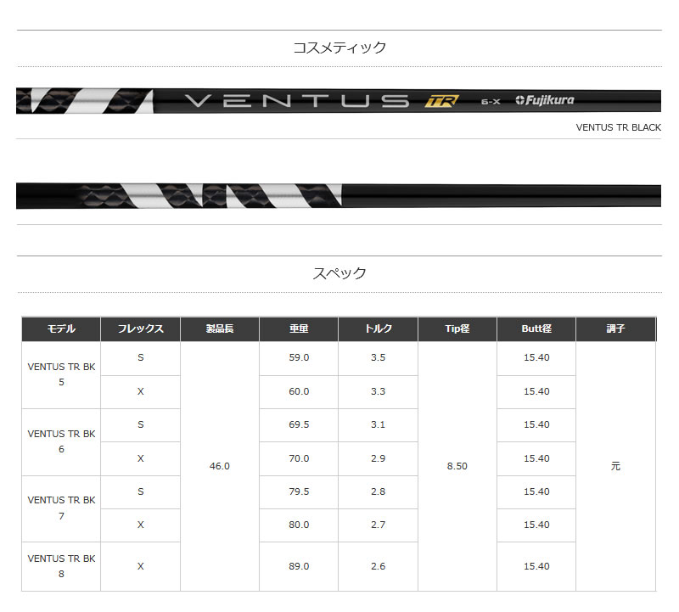Select the VENTUS TR BK 5 model row
Image resolution: width=679 pixels, height=612 pixels.
(x=60, y=374)
